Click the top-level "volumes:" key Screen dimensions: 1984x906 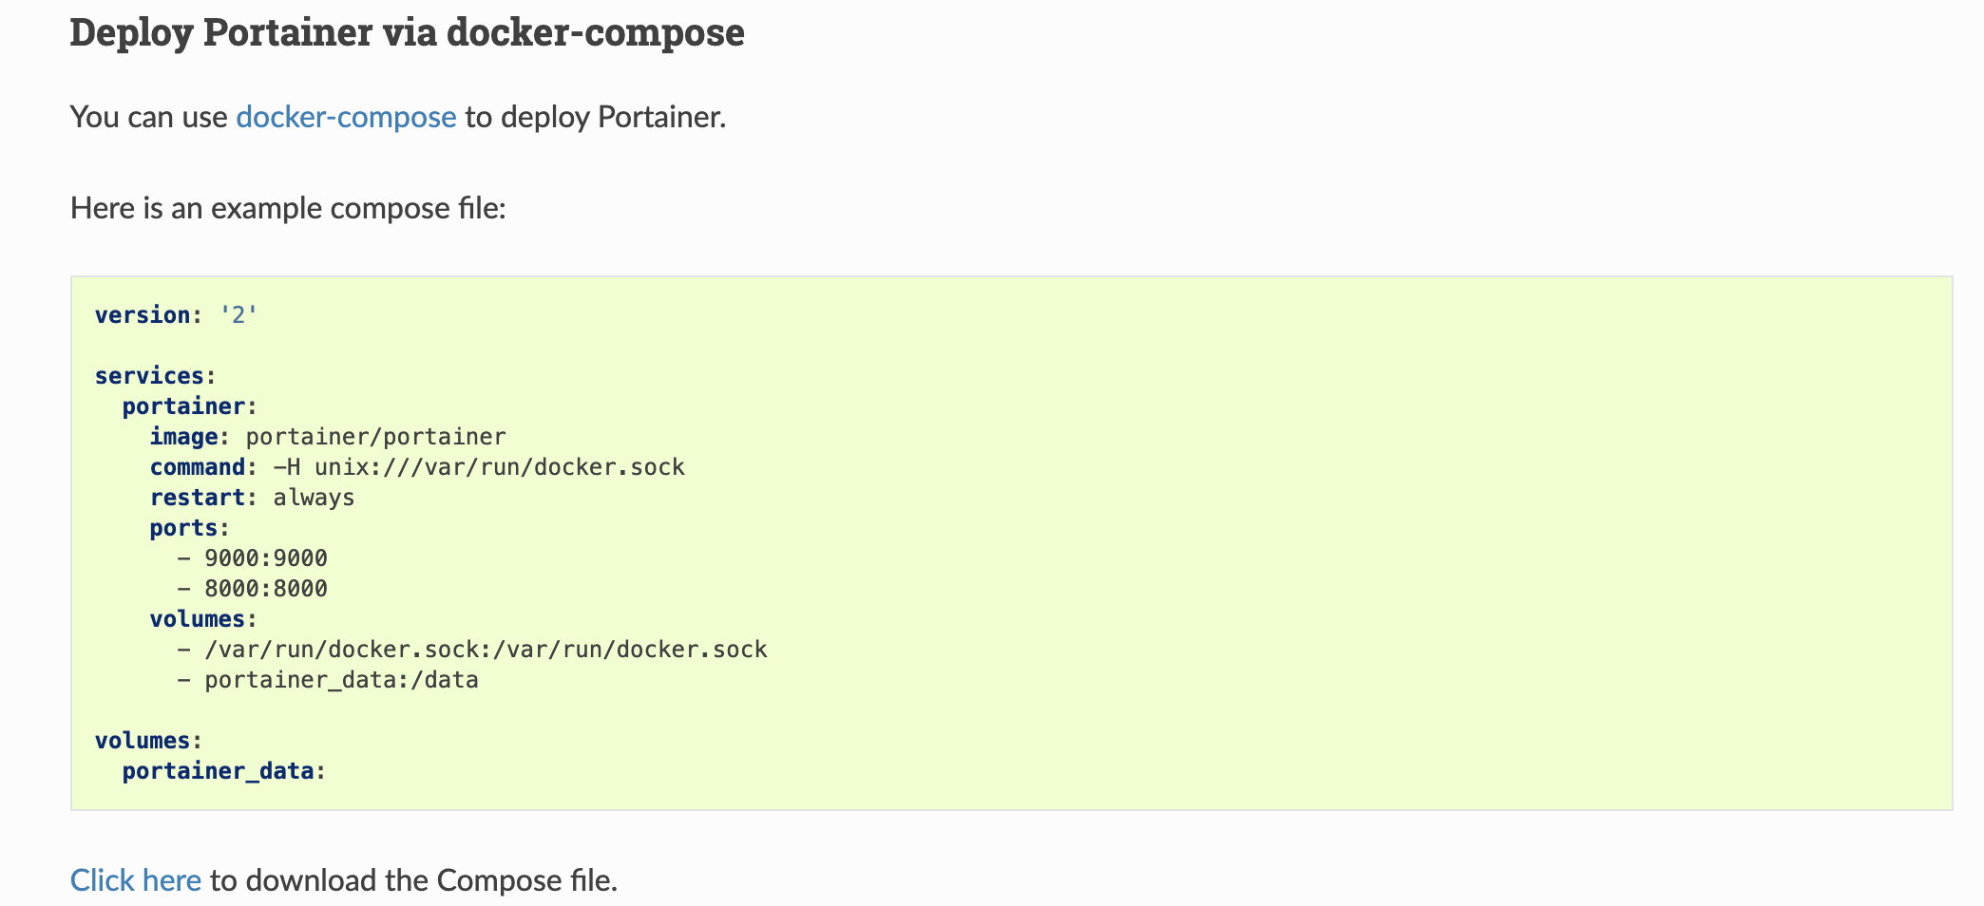(x=149, y=741)
